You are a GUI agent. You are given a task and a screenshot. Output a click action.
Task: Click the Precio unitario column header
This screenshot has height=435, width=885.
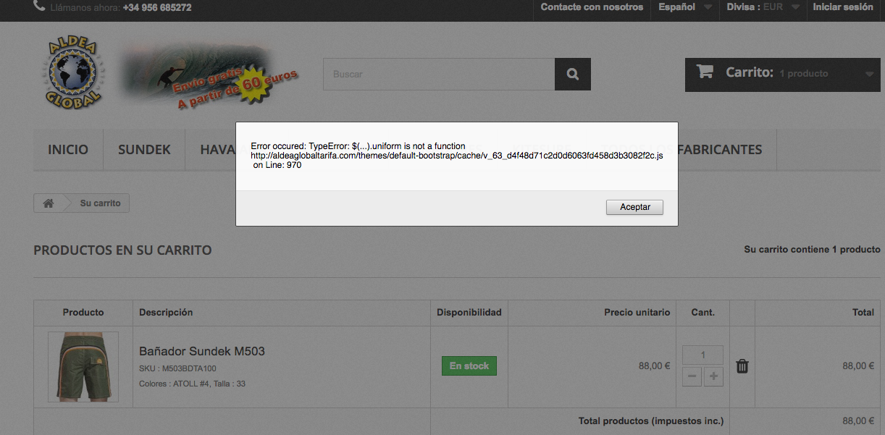(x=637, y=313)
